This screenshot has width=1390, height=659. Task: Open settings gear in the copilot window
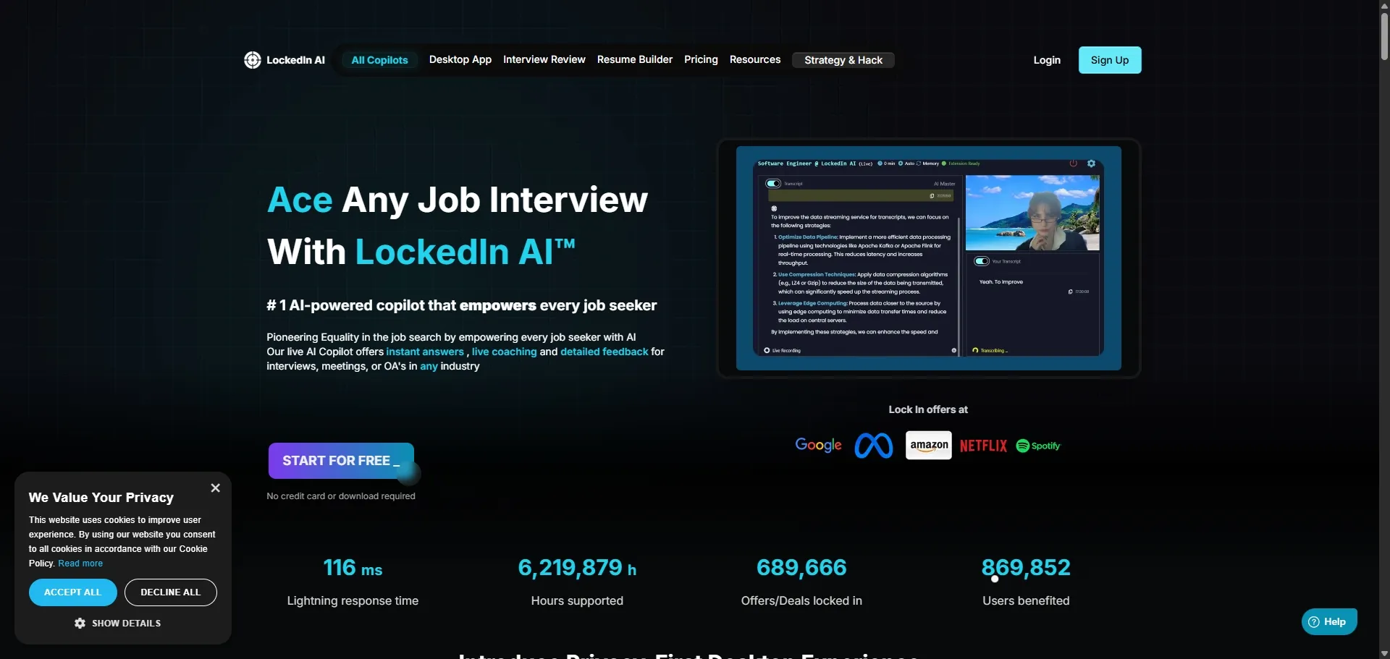point(1091,163)
